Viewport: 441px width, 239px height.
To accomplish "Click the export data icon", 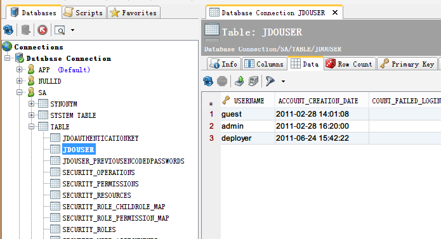I will point(239,81).
